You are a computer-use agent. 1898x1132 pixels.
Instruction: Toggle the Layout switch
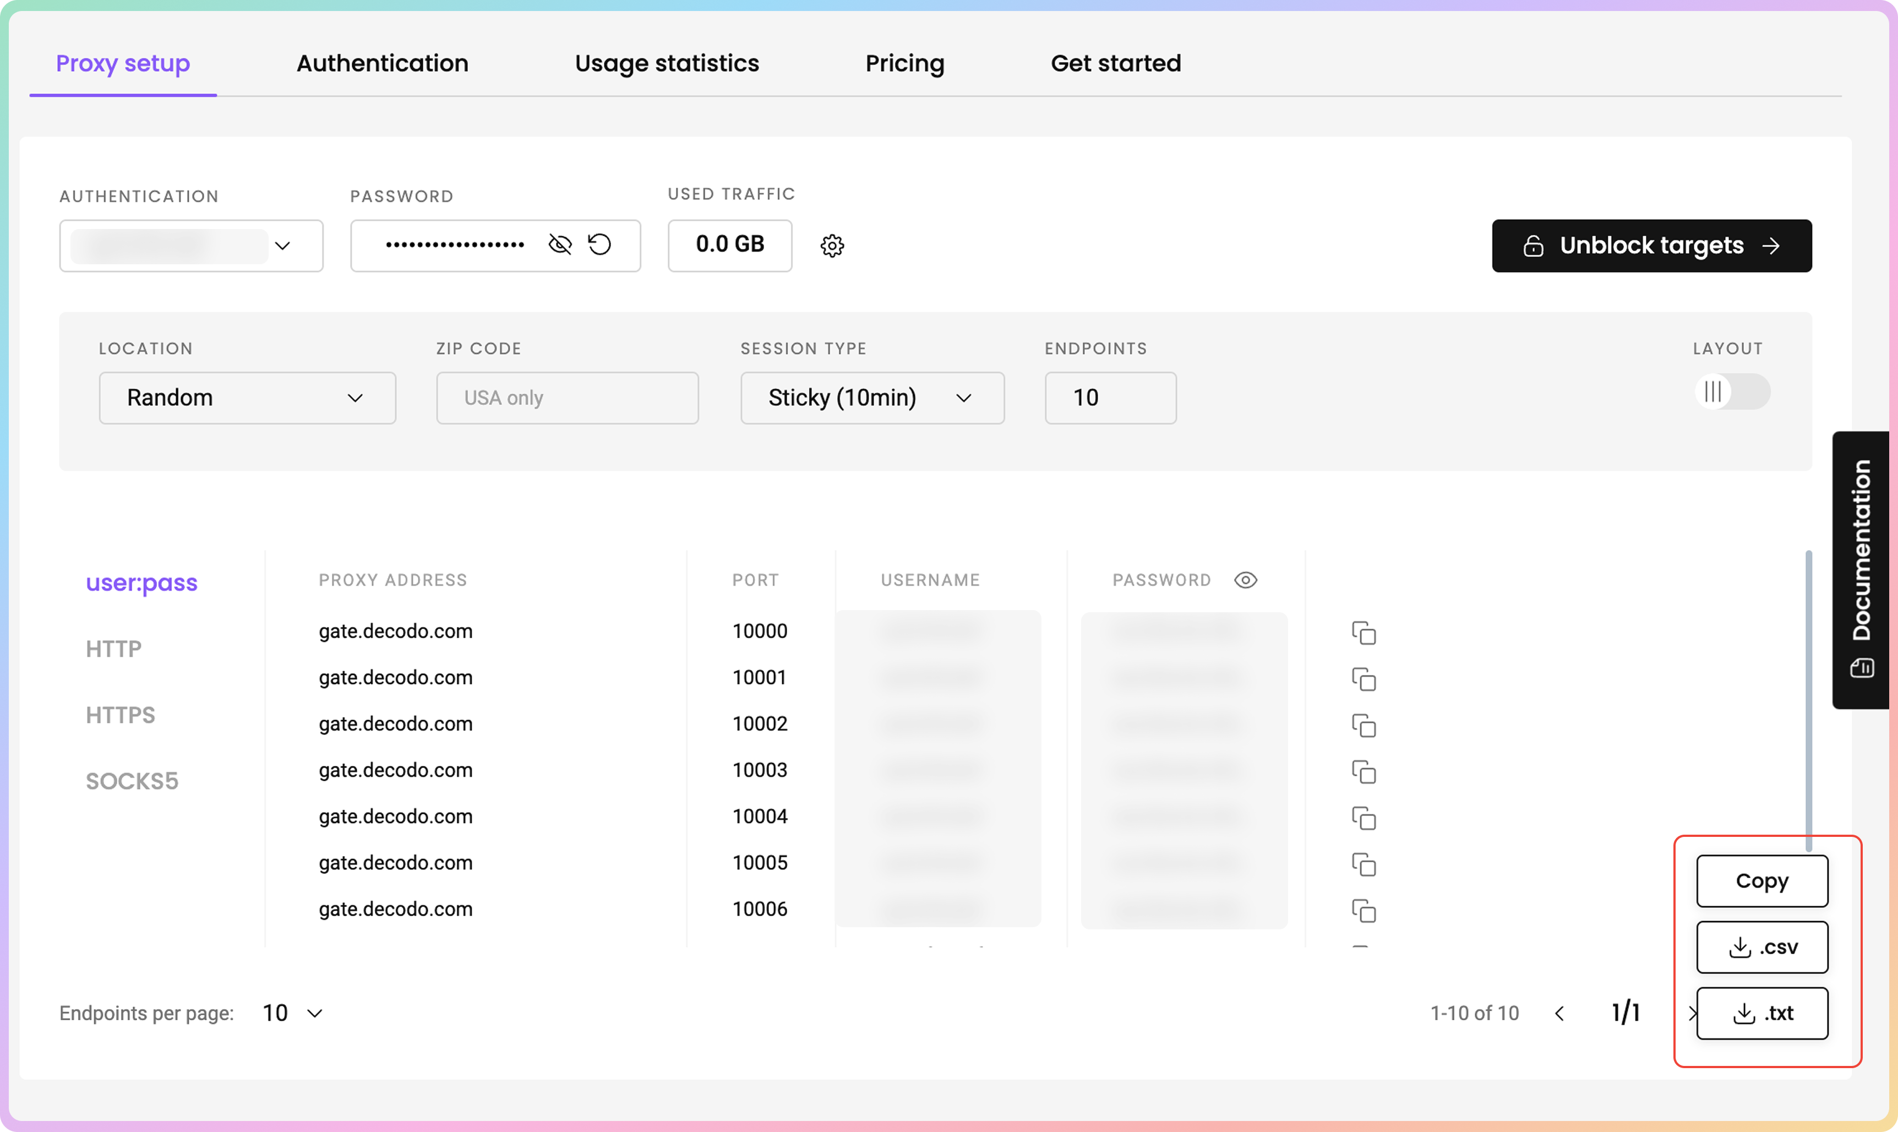pos(1731,392)
